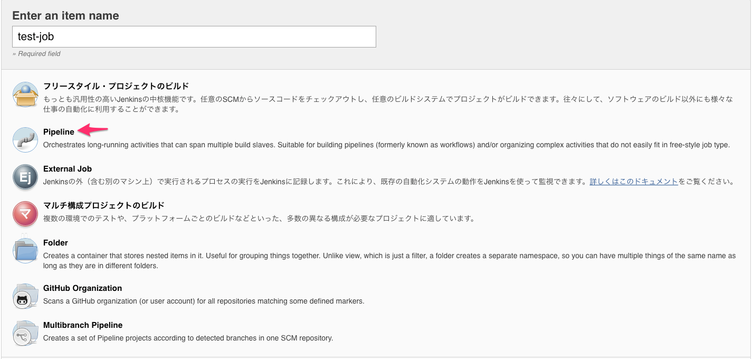Open the 詳しくはこのドキュメント link

tap(633, 182)
